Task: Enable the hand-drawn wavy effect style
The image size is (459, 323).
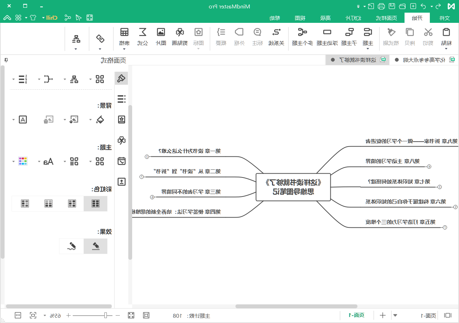Action: pos(72,246)
